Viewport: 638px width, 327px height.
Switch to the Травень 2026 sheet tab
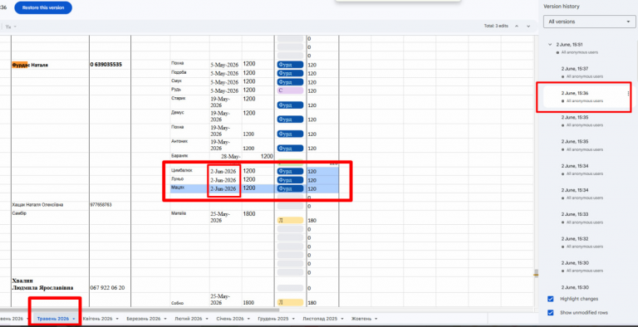pos(53,319)
